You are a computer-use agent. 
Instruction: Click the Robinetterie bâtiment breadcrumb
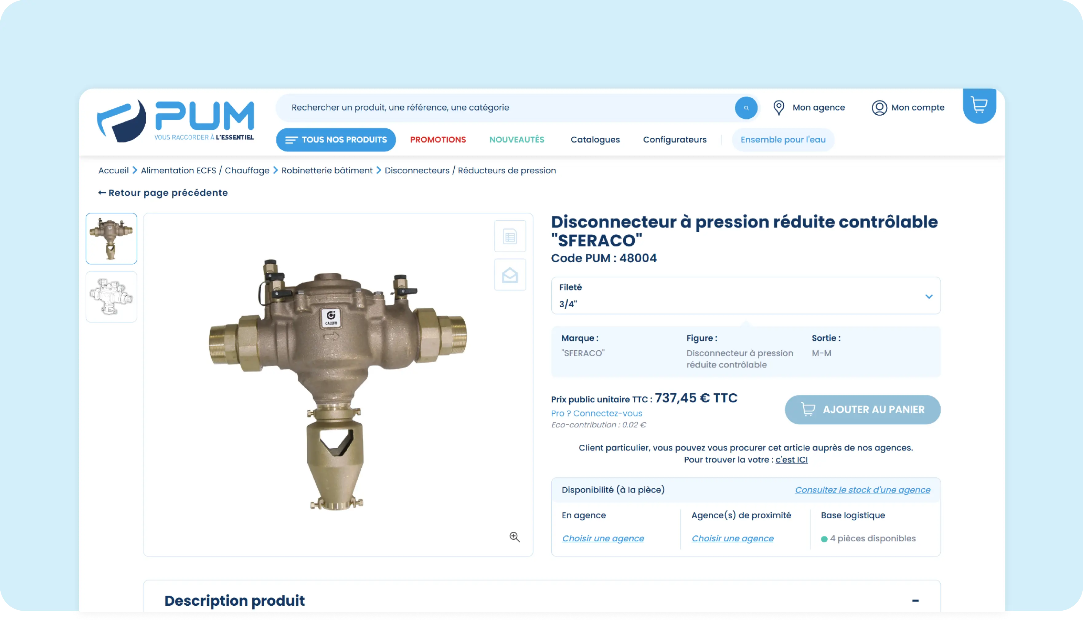(x=327, y=171)
